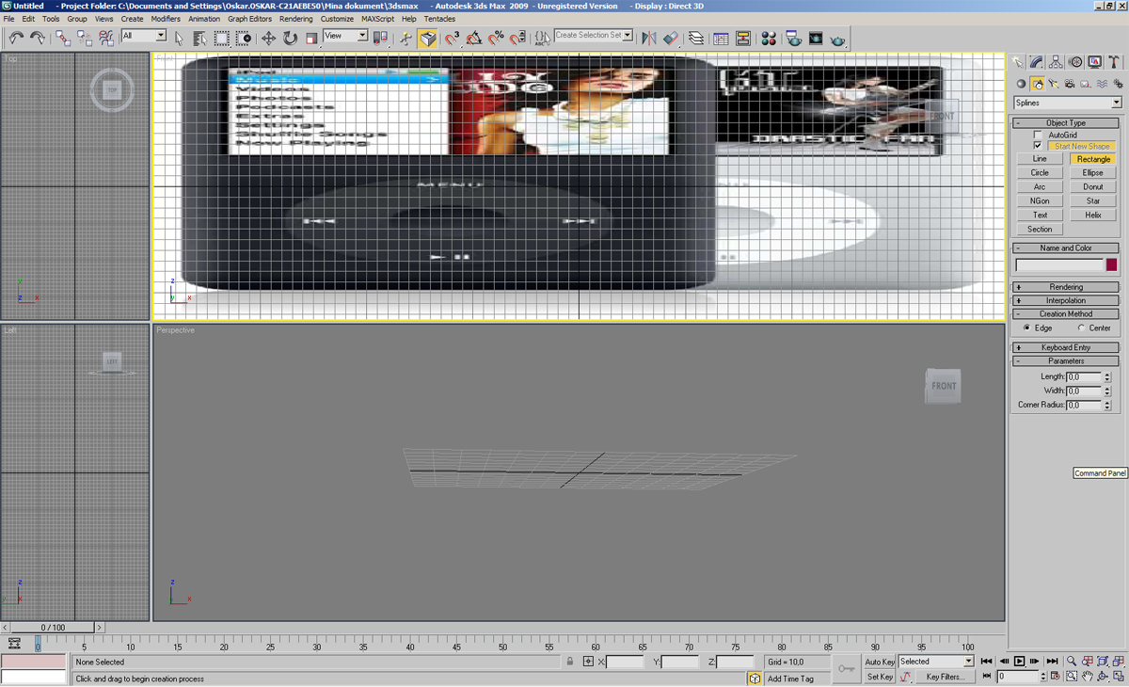
Task: Click the NGon shape button
Action: 1040,200
